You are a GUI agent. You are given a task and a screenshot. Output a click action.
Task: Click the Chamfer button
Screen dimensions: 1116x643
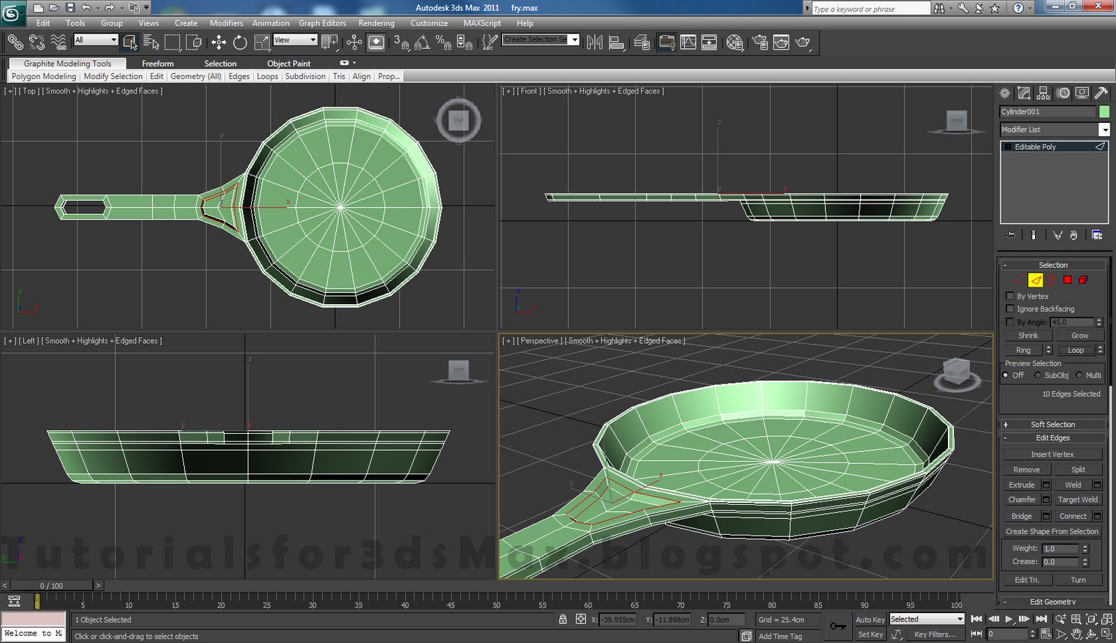point(1022,499)
